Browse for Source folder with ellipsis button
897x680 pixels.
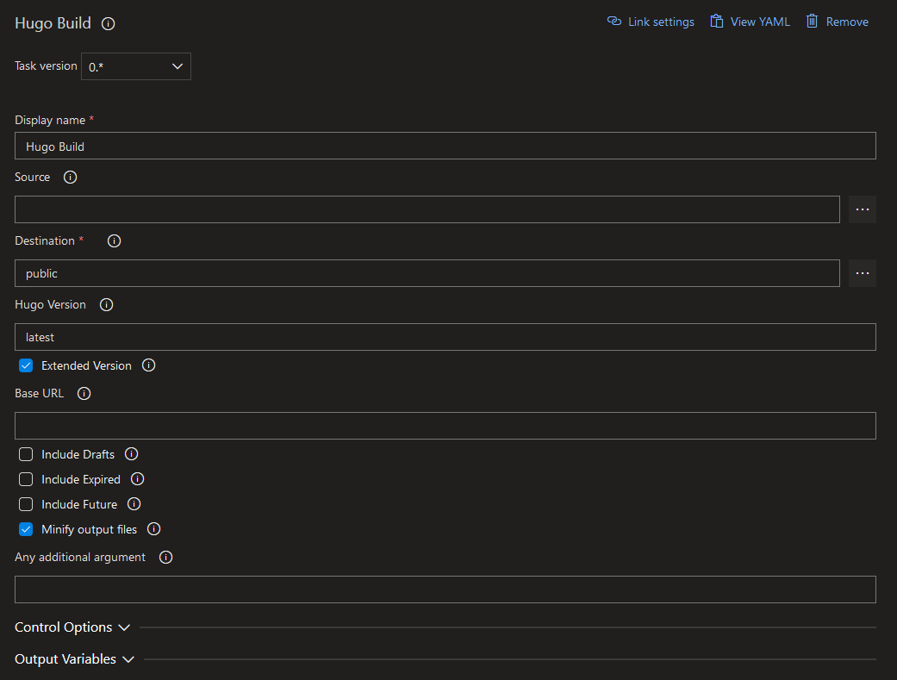point(863,209)
